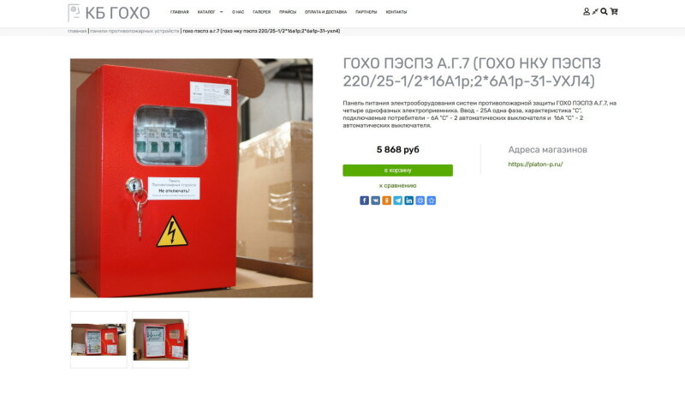Open the user account icon
This screenshot has width=685, height=401.
587,11
